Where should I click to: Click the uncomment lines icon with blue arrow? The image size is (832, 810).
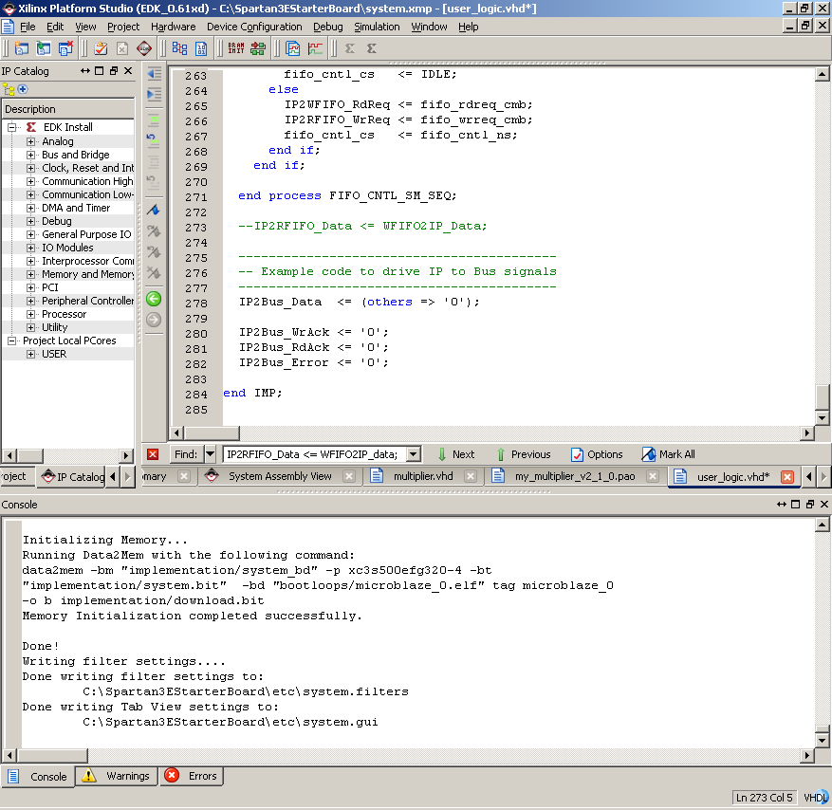point(153,140)
